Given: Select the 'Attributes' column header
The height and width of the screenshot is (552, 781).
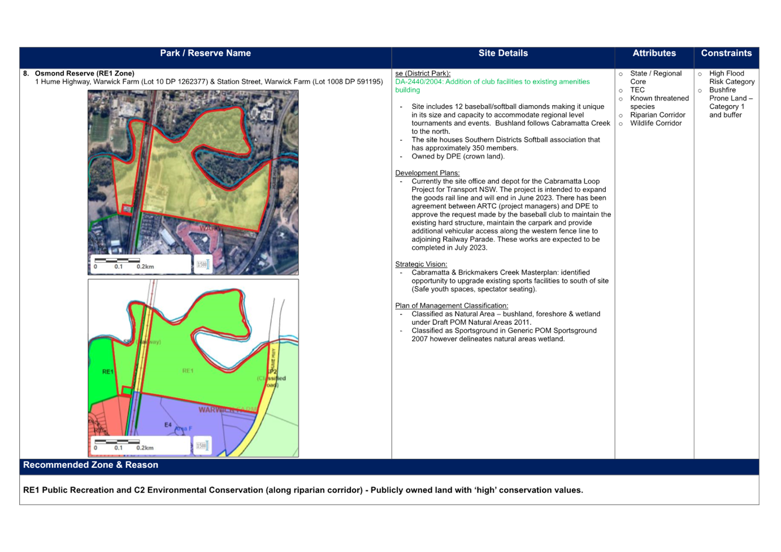Looking at the screenshot, I should point(654,54).
